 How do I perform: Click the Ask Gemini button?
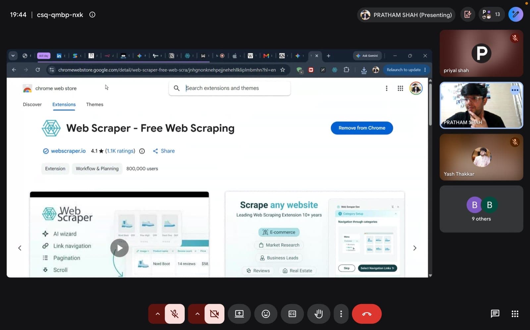tap(367, 56)
